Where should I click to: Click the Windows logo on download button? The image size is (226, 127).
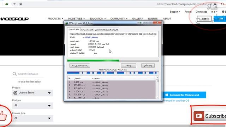tap(167, 95)
